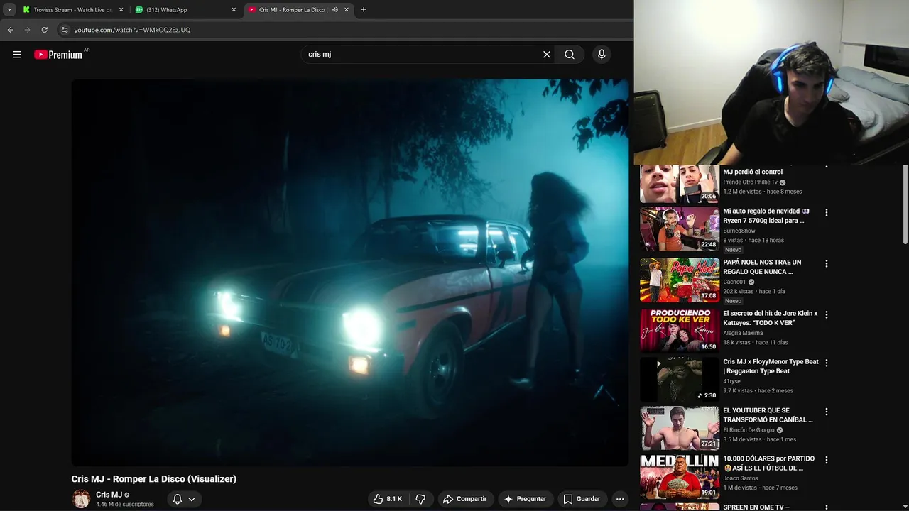Click the address bar URL
The width and height of the screenshot is (909, 511).
coord(132,30)
